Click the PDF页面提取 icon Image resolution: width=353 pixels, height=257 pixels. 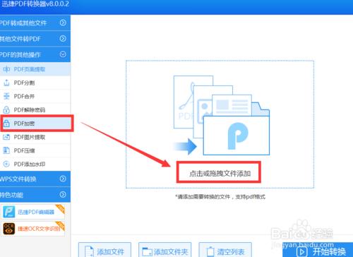click(6, 69)
